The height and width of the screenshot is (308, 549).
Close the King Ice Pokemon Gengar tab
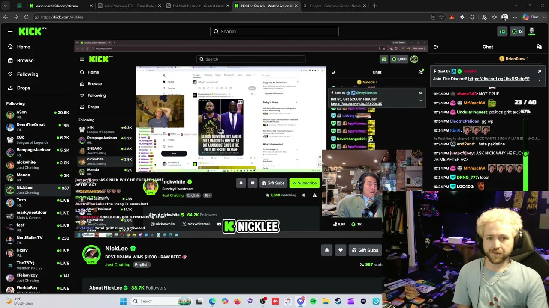(365, 6)
